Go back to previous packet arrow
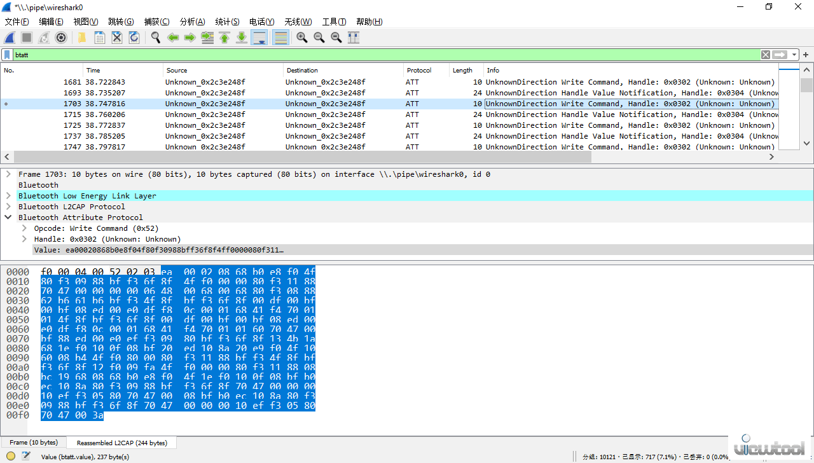 pyautogui.click(x=173, y=38)
